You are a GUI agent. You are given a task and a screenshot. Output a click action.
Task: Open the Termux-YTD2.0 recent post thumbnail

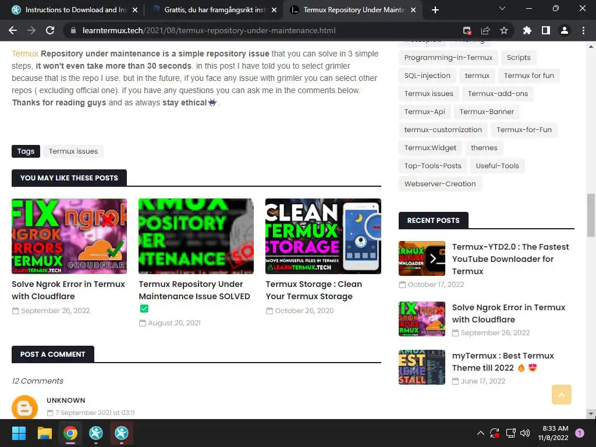[x=422, y=258]
